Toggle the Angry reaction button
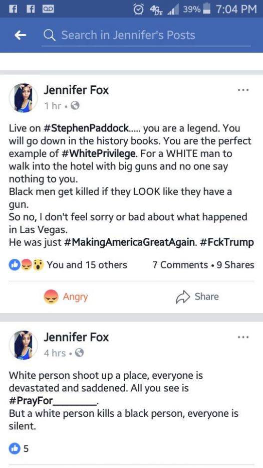 [66, 297]
